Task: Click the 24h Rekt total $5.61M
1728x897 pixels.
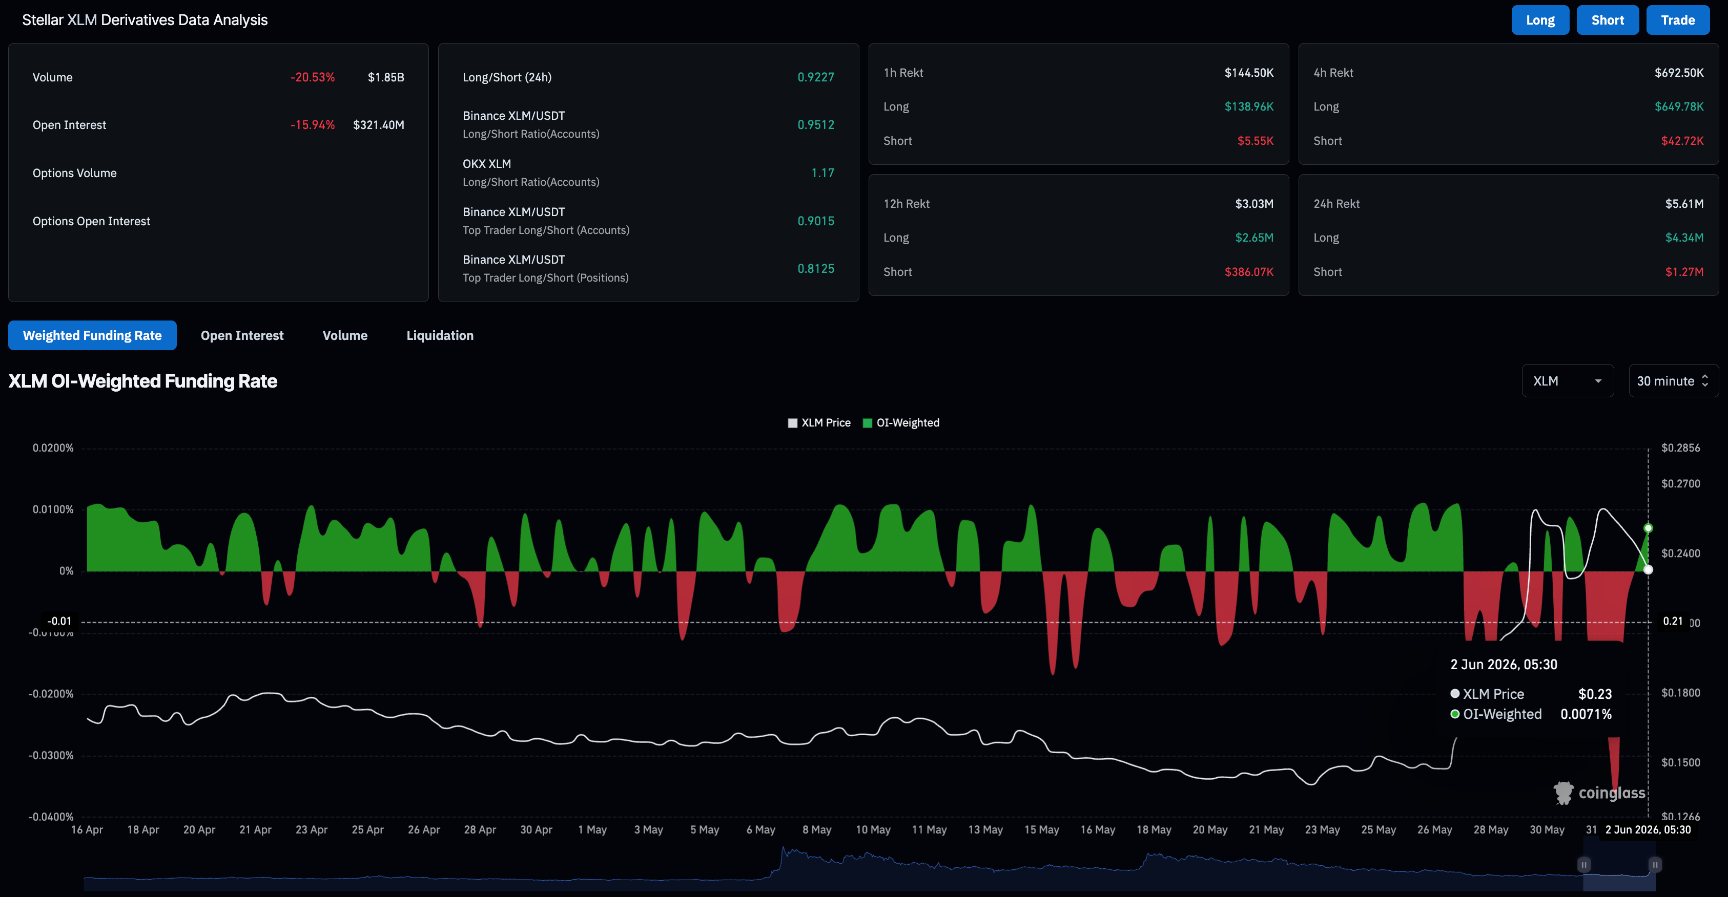Action: click(x=1684, y=204)
